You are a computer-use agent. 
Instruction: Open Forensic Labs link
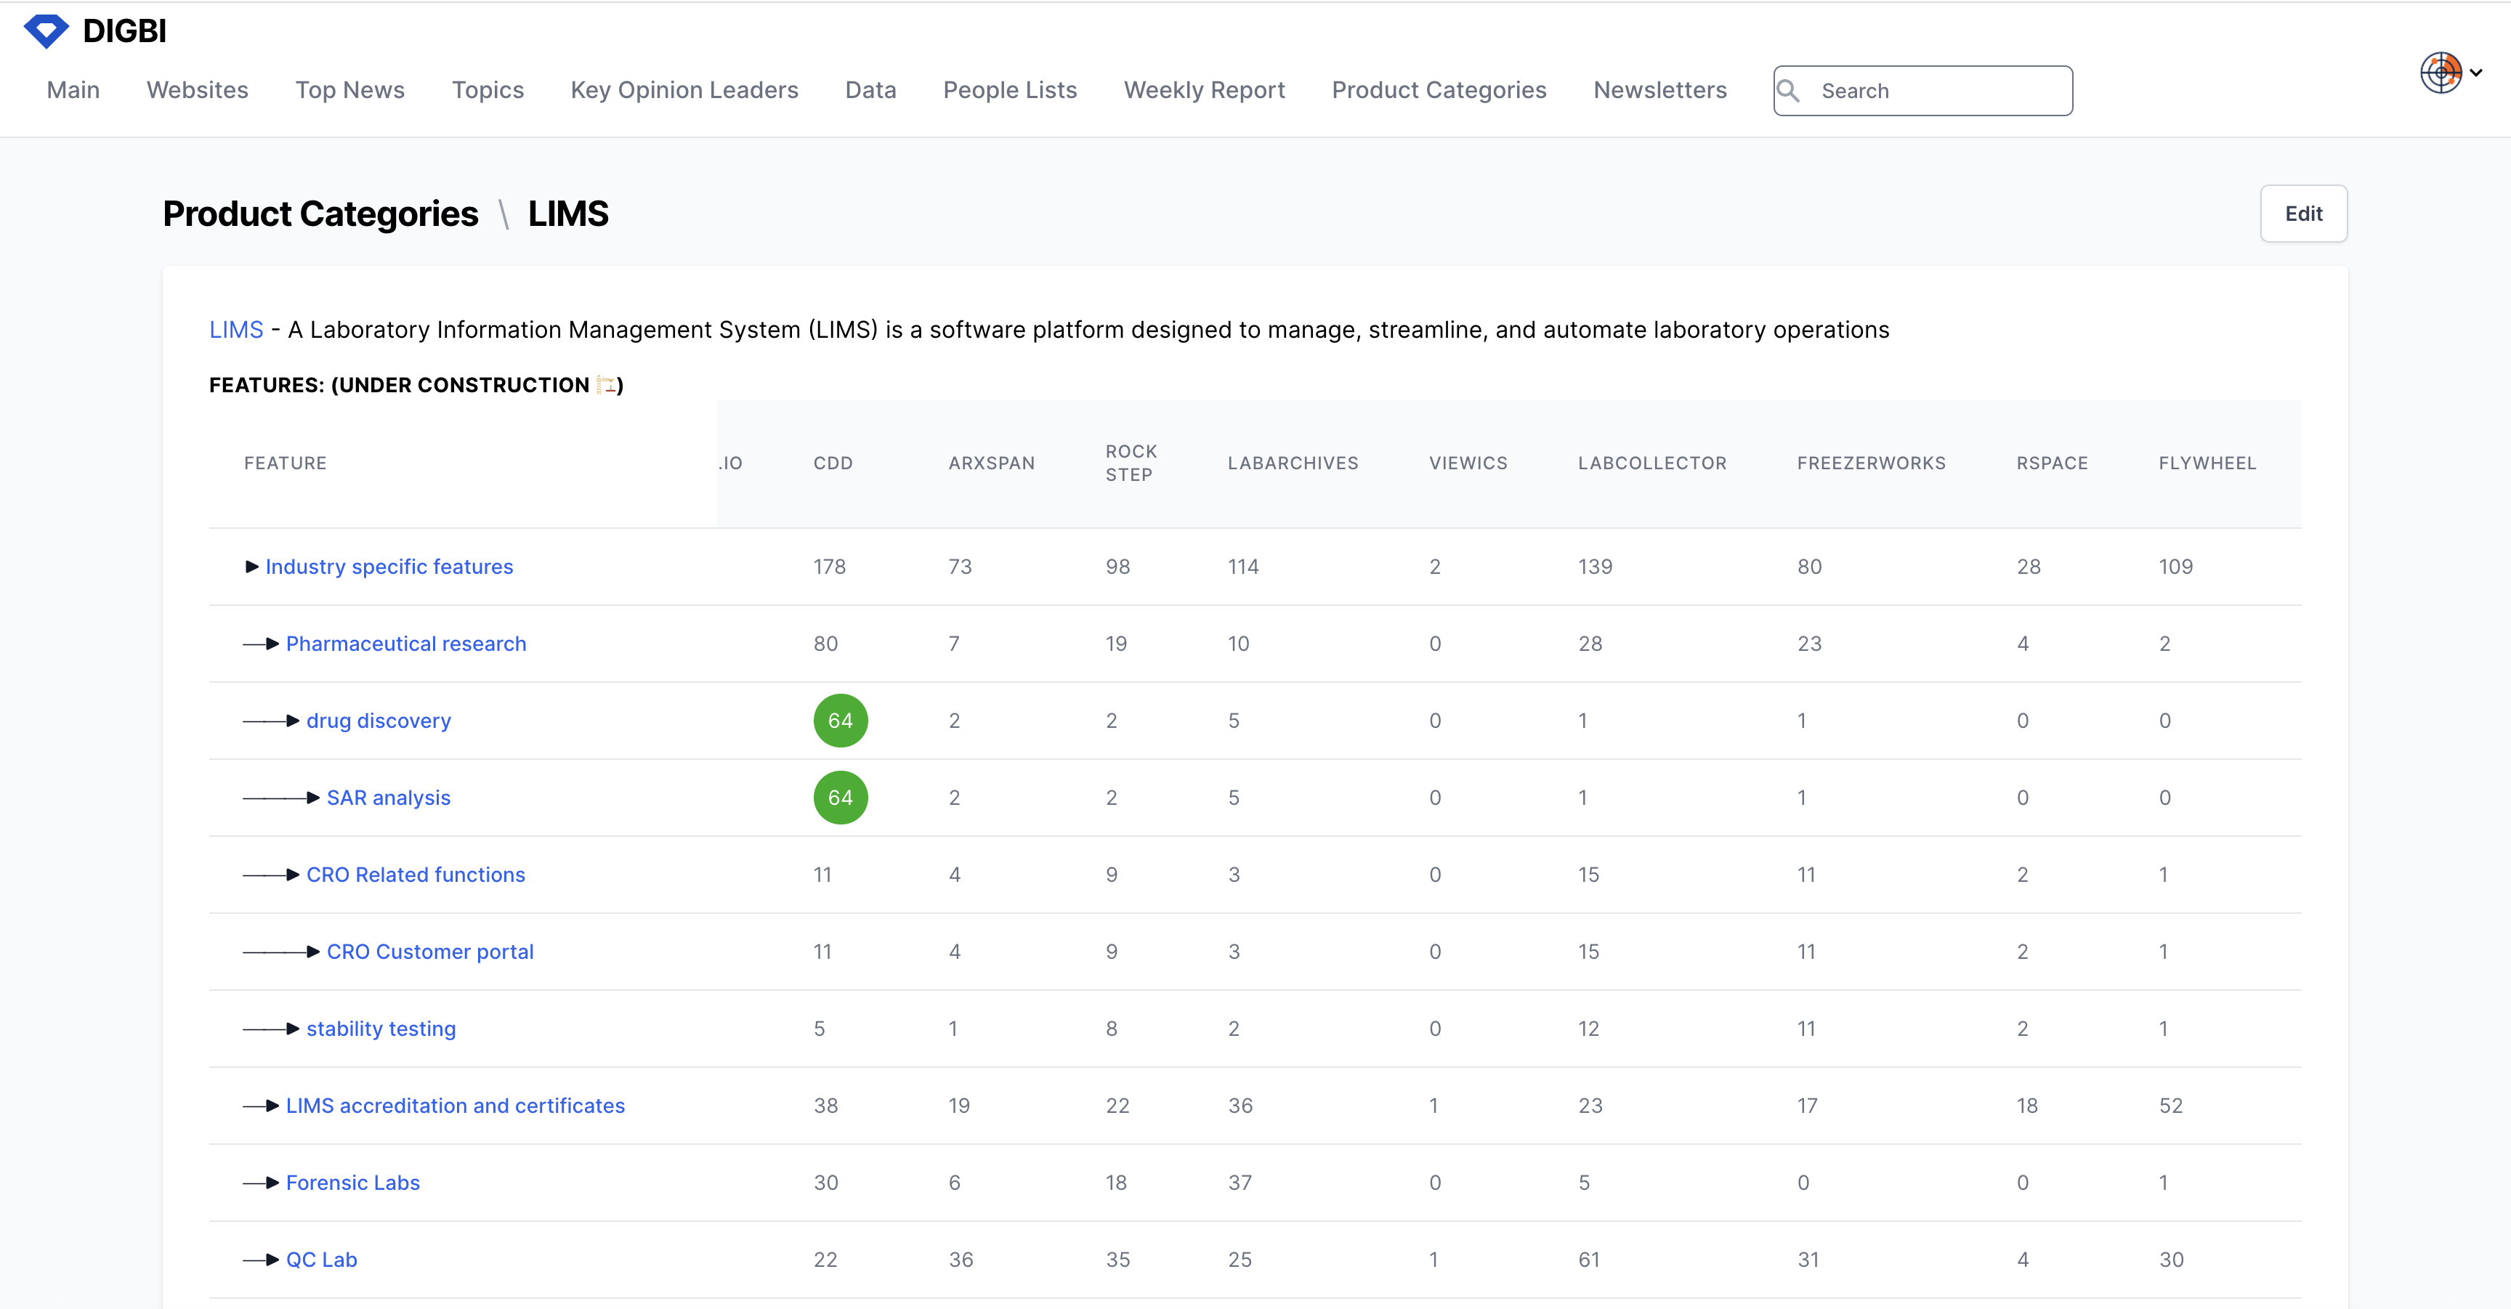353,1183
